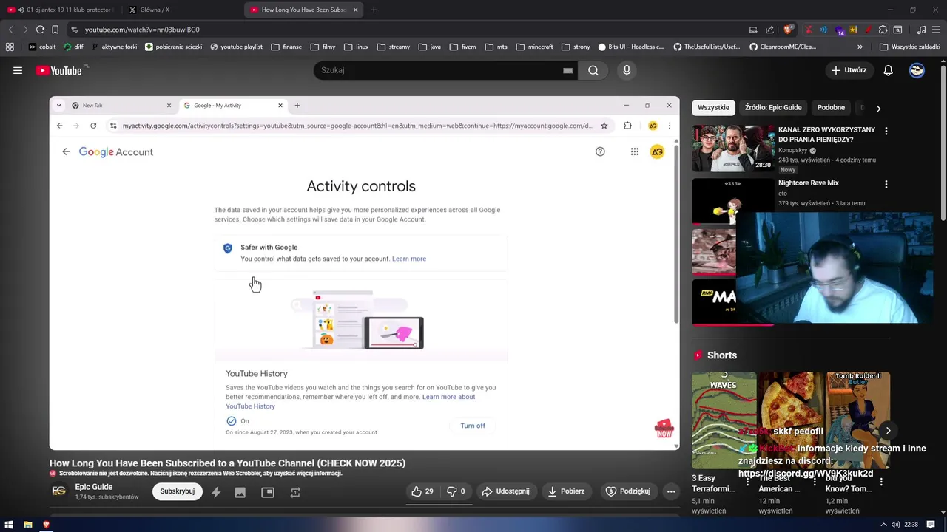The width and height of the screenshot is (947, 532).
Task: Open the Brave main menu icon
Action: (x=936, y=30)
